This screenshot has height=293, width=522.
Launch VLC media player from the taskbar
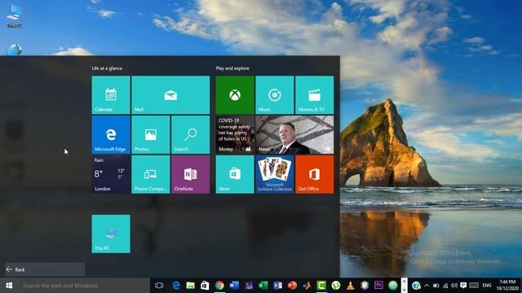click(350, 286)
